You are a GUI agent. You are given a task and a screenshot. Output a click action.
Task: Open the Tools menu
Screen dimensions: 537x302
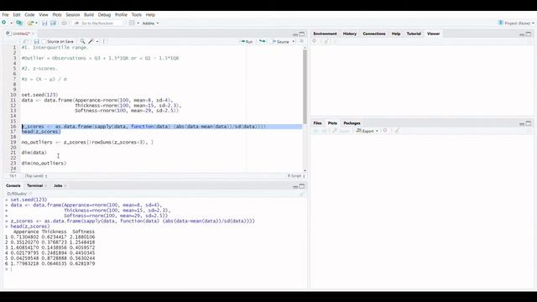136,15
